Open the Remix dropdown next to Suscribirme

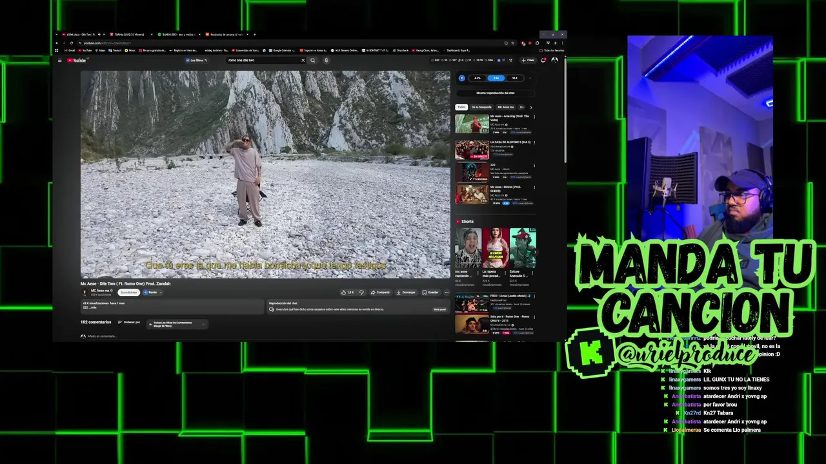pos(153,292)
